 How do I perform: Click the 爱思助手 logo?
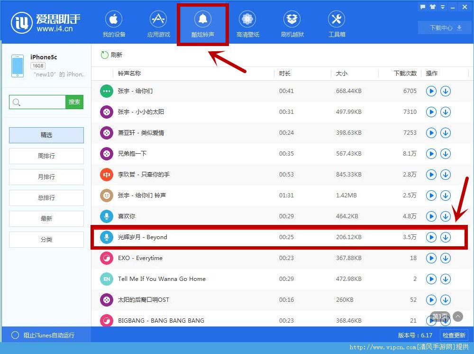[46, 23]
